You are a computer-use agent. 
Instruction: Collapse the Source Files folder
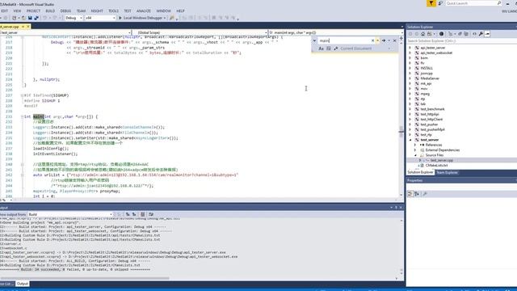[x=415, y=155]
